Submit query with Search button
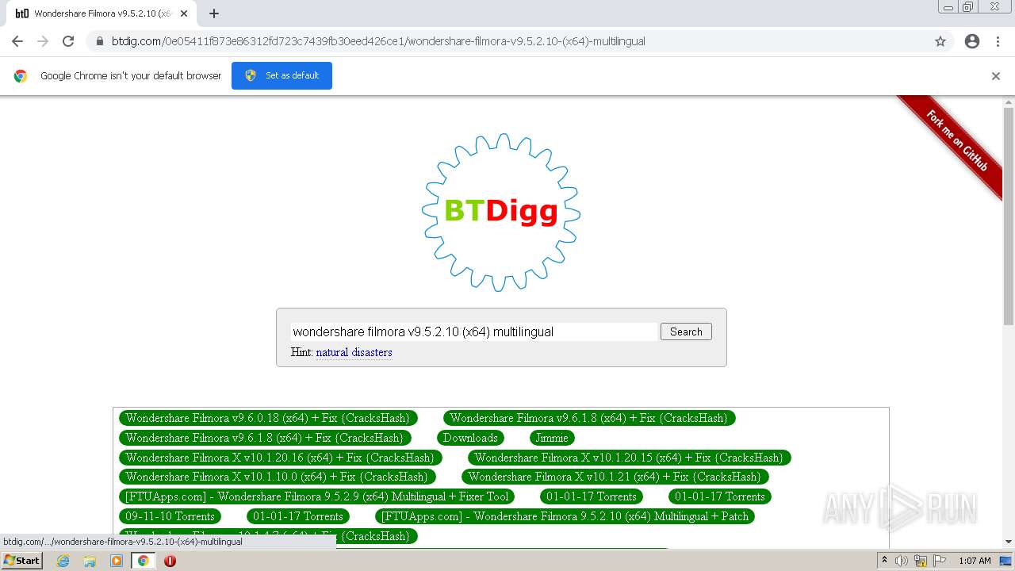This screenshot has height=571, width=1015. 686,331
